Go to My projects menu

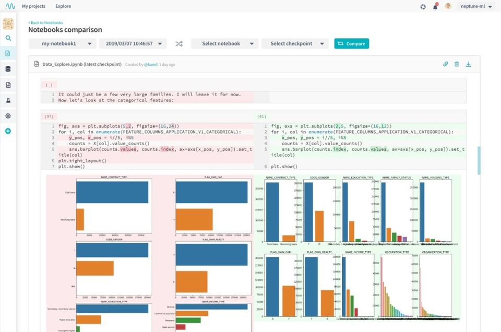click(x=33, y=6)
